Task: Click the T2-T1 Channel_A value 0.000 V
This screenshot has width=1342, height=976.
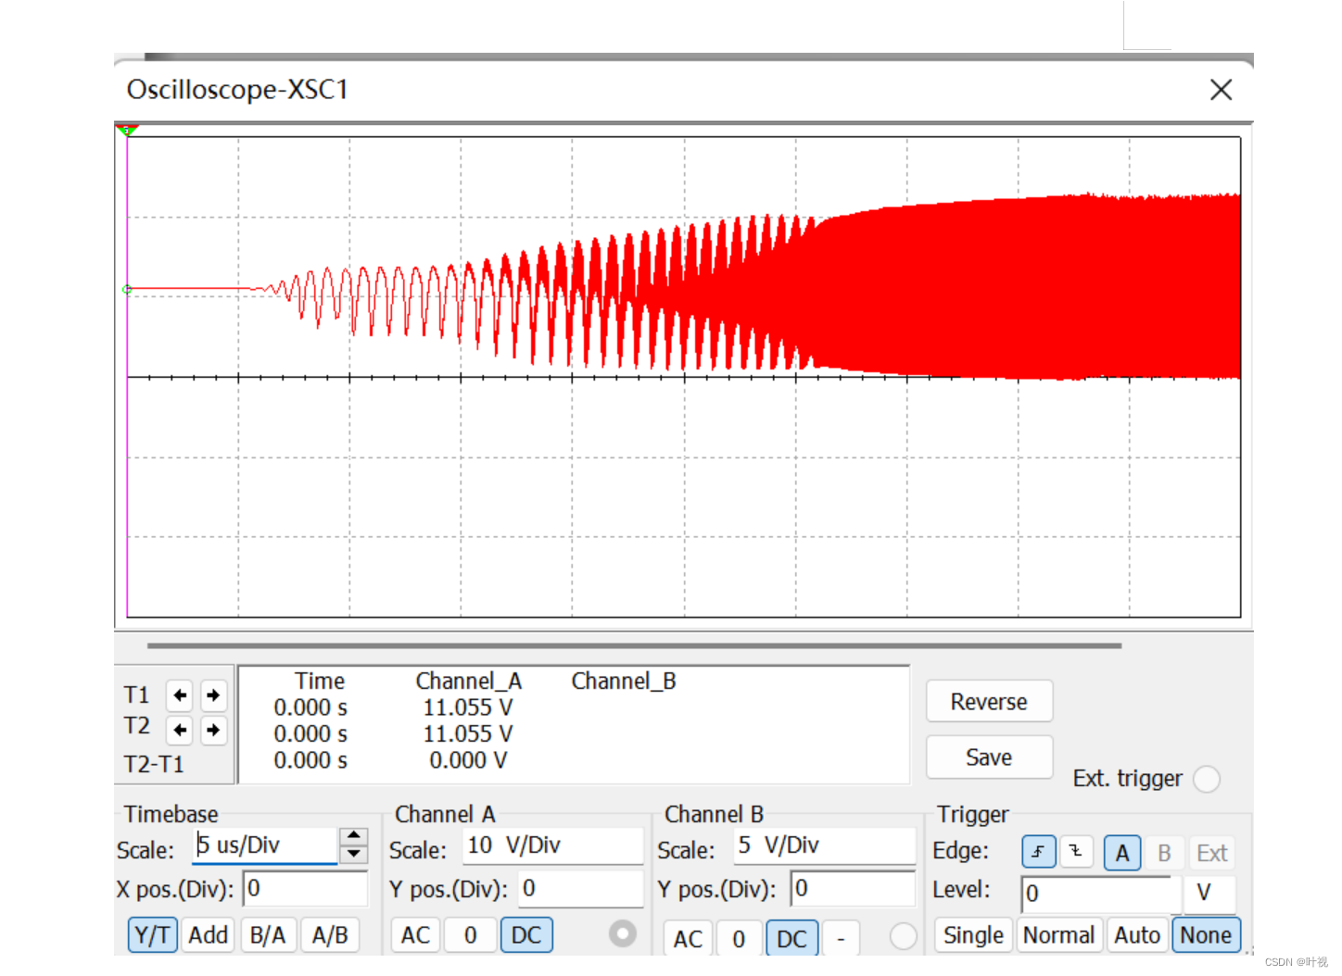Action: 468,760
